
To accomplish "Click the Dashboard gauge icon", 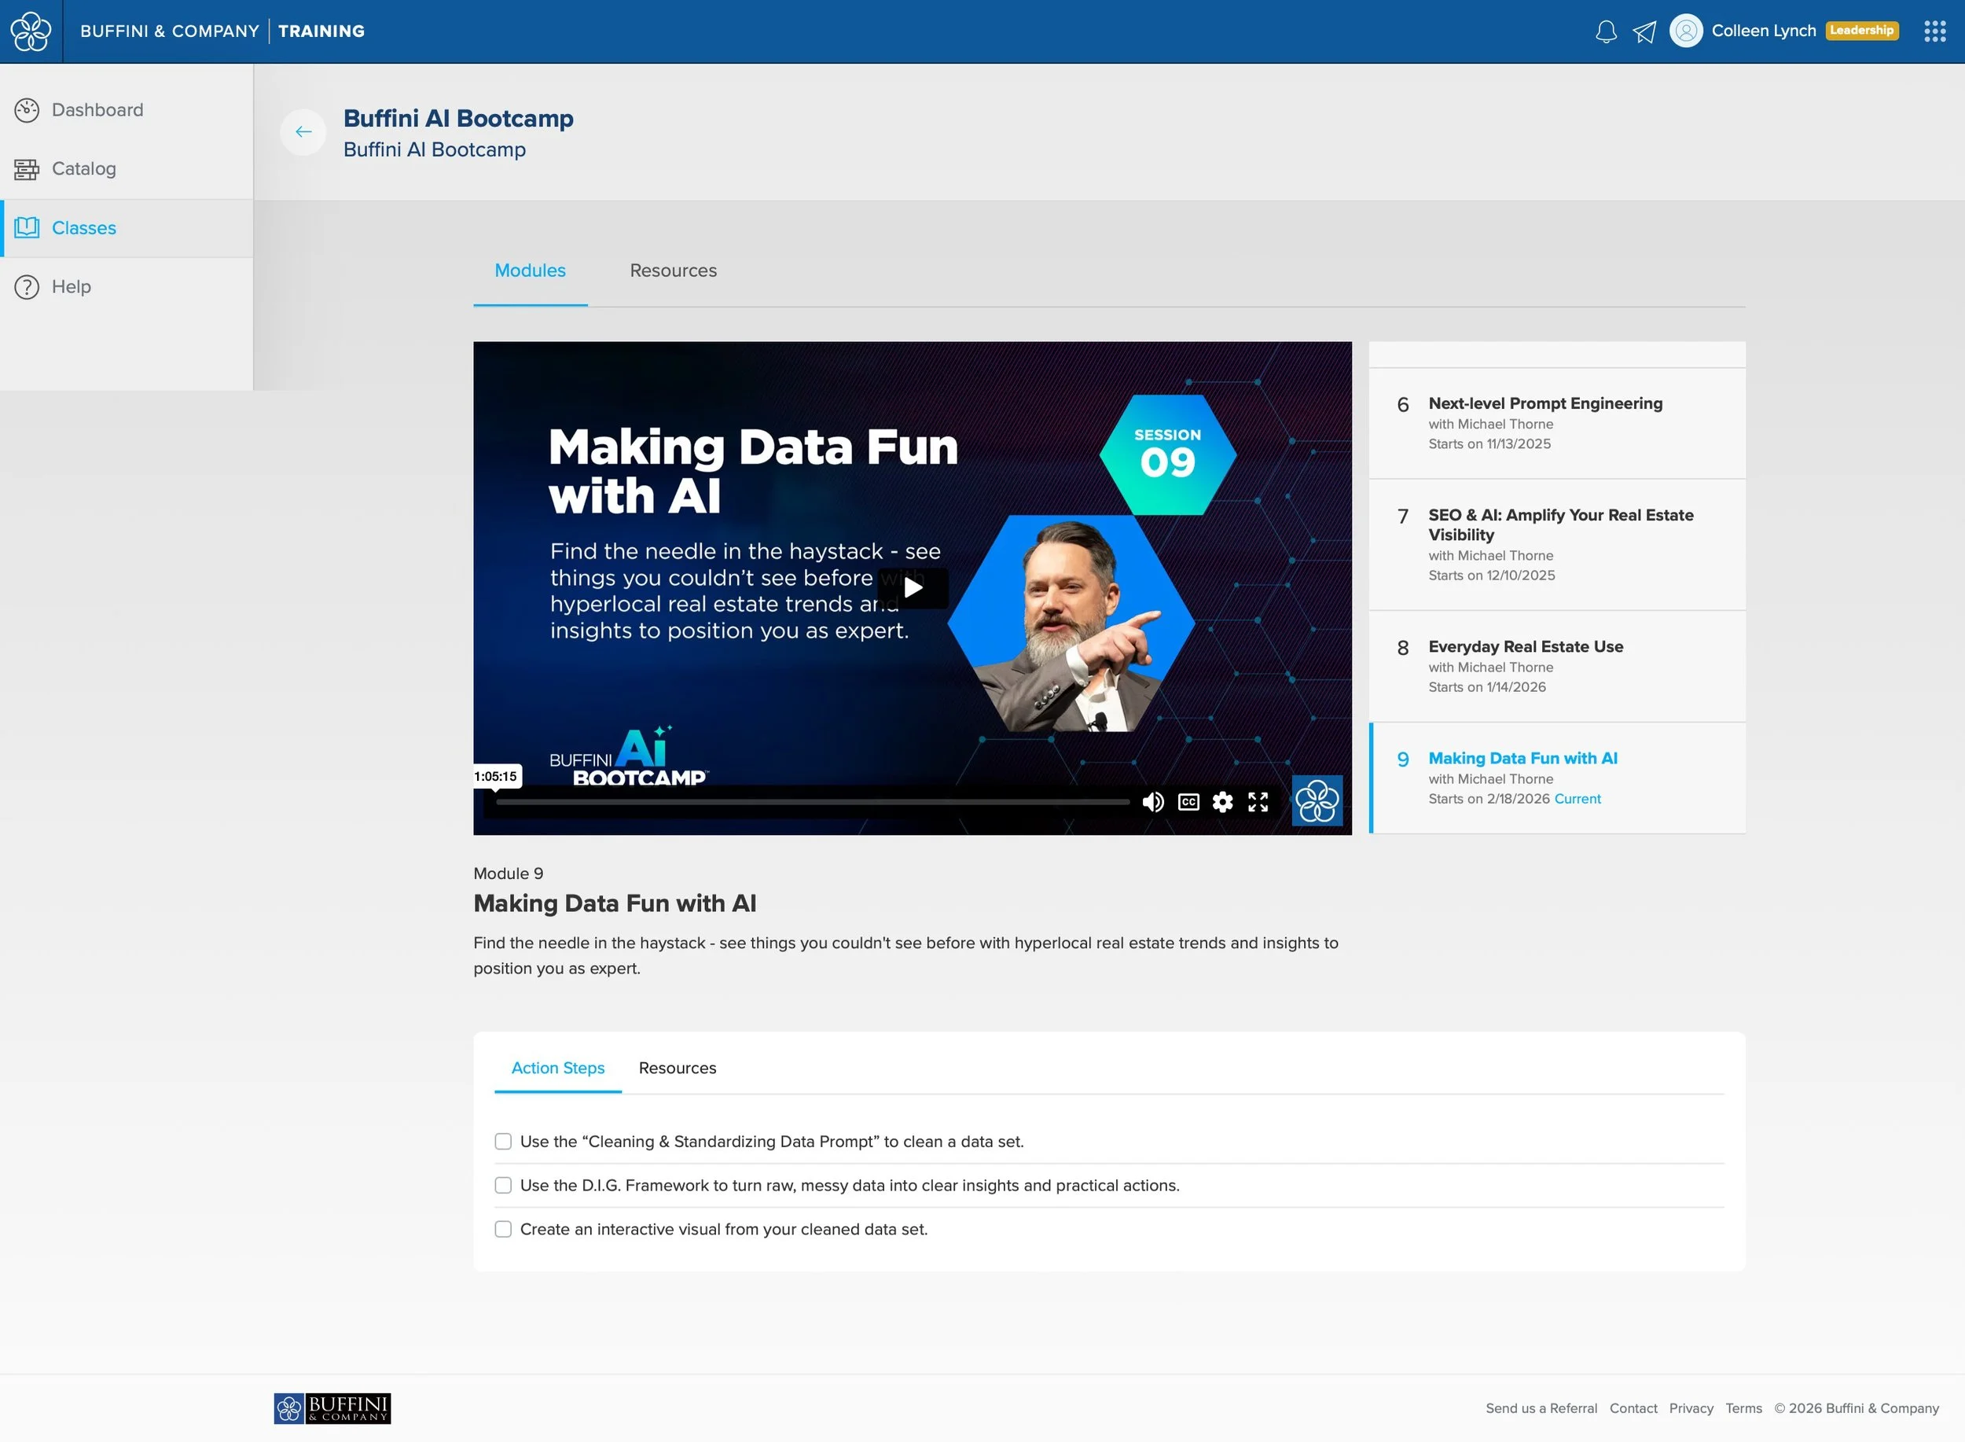I will (27, 110).
